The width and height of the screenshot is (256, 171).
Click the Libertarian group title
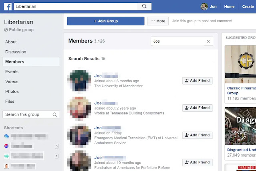pos(18,22)
